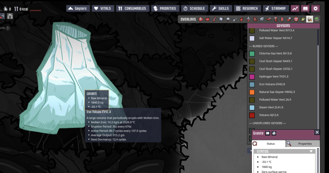Click the germ count icon top left
The height and width of the screenshot is (173, 329).
pos(5,9)
